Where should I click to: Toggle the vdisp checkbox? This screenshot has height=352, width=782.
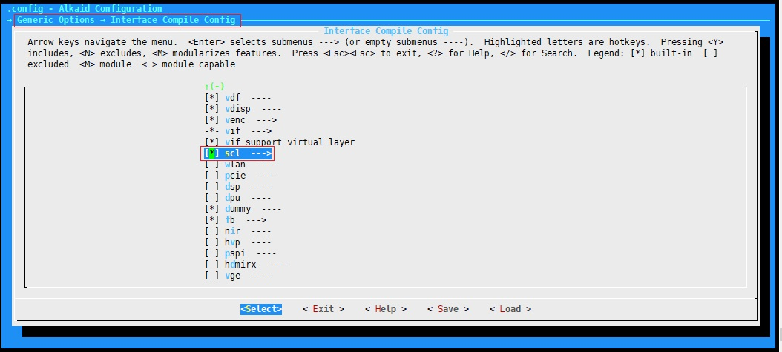pyautogui.click(x=212, y=108)
